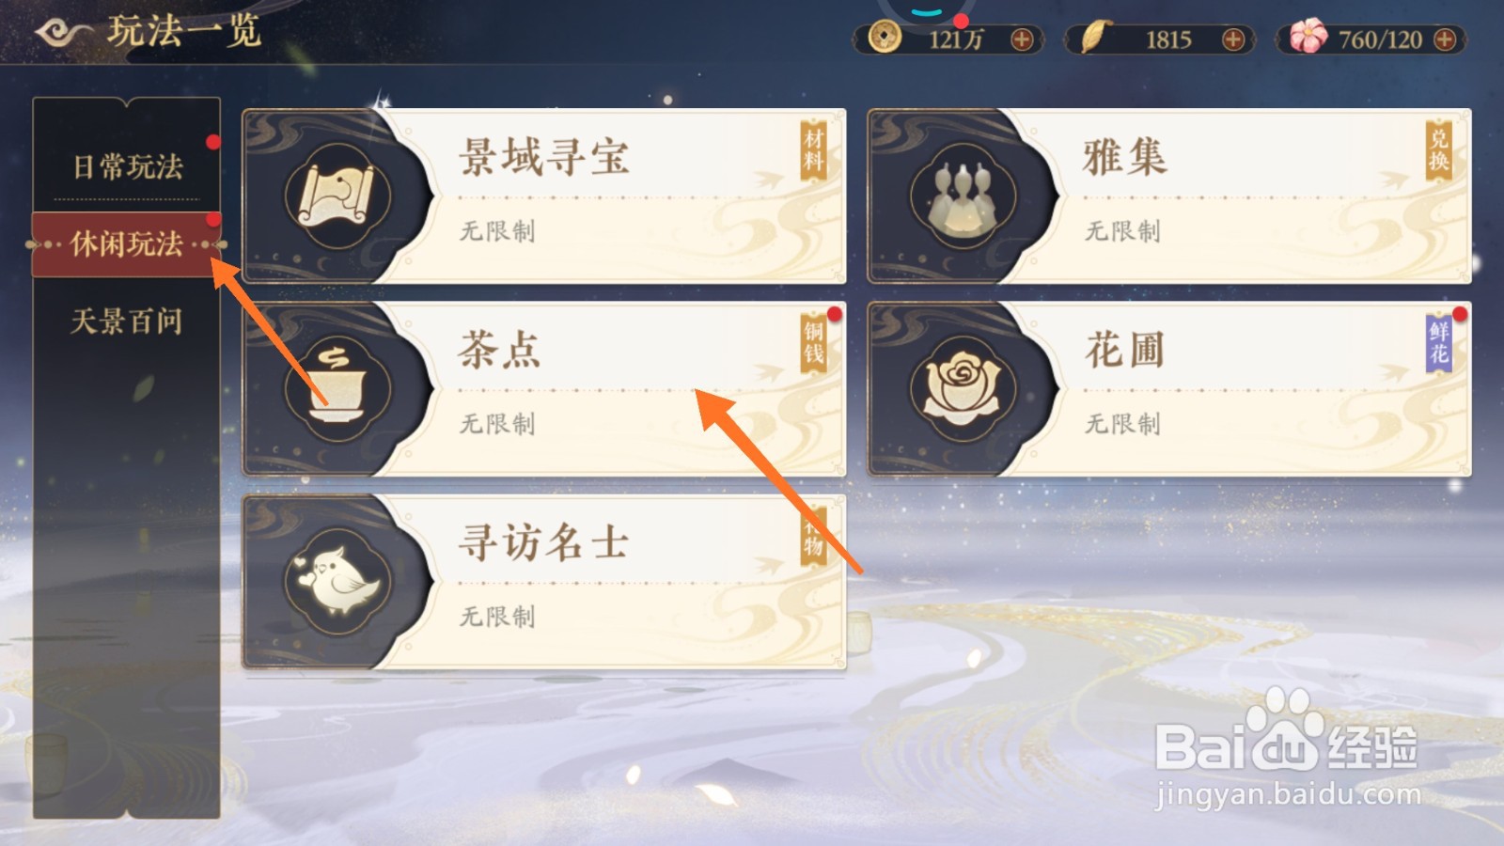Click the back cloud icon beside 玩法一览
1504x846 pixels.
(x=62, y=33)
